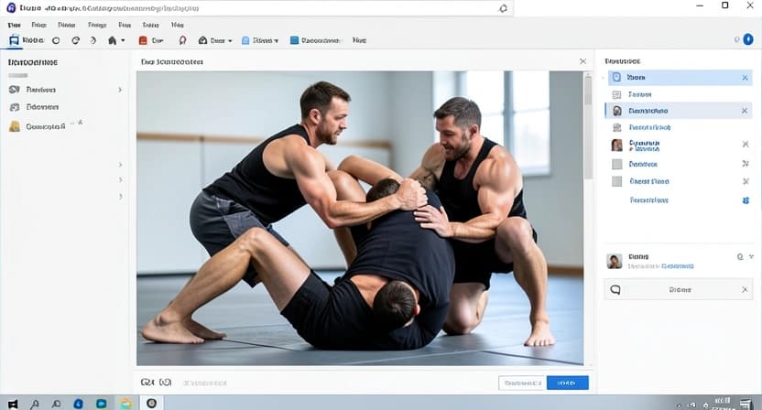
Task: Click the blue icon at the toolbar's far left
Action: pyautogui.click(x=14, y=40)
